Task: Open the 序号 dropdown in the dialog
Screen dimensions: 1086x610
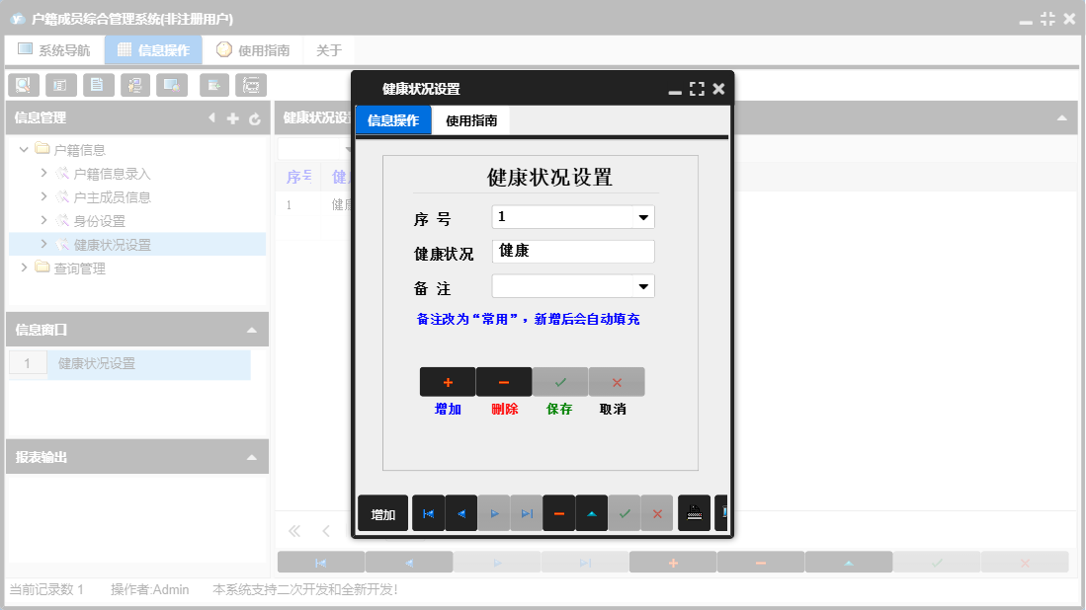Action: pos(643,216)
